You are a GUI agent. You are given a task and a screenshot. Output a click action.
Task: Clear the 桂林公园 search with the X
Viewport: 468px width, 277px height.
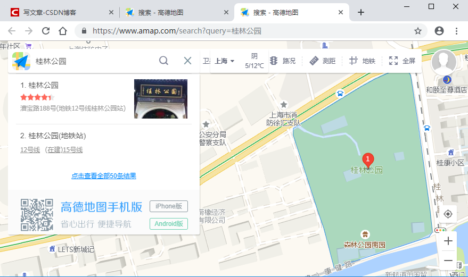click(187, 61)
